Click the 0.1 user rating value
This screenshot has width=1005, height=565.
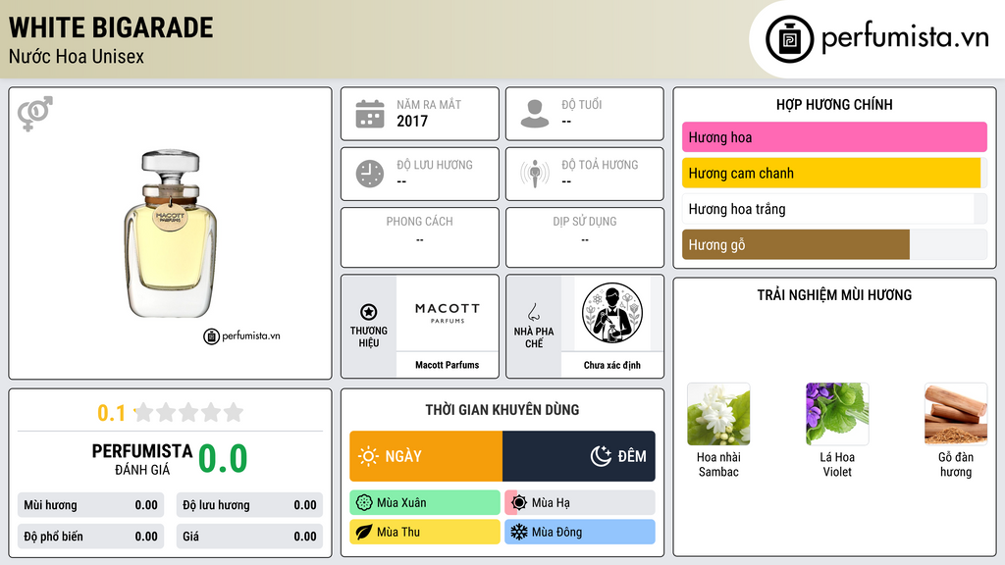(112, 413)
